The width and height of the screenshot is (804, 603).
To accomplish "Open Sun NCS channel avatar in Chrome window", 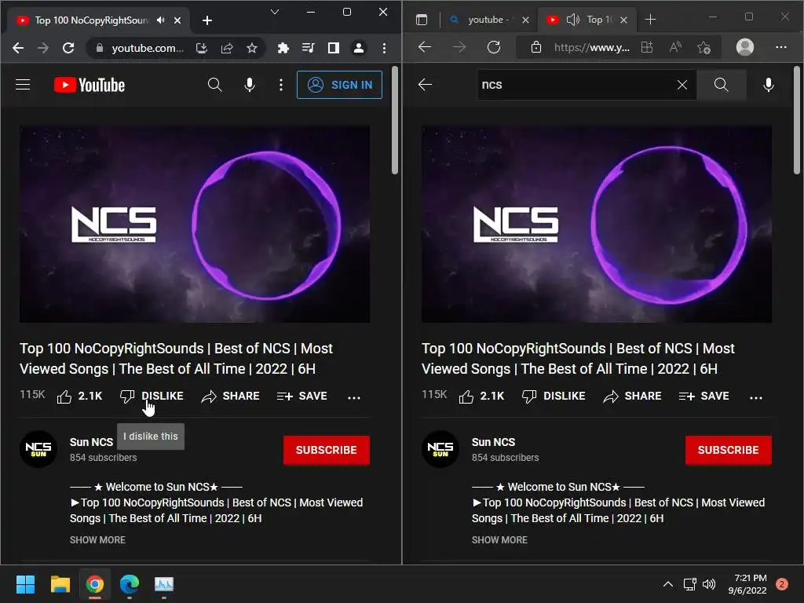I will [x=38, y=449].
